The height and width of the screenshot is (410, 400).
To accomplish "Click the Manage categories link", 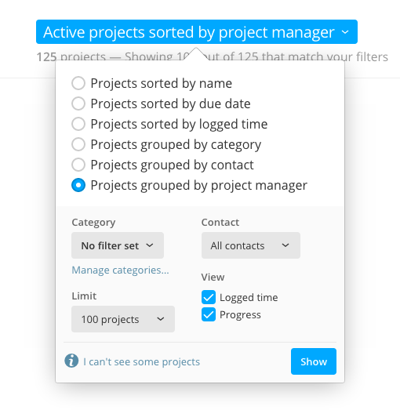I will [x=120, y=270].
